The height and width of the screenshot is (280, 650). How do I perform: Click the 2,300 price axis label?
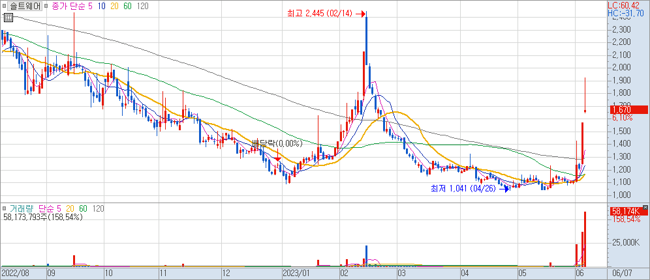(623, 30)
